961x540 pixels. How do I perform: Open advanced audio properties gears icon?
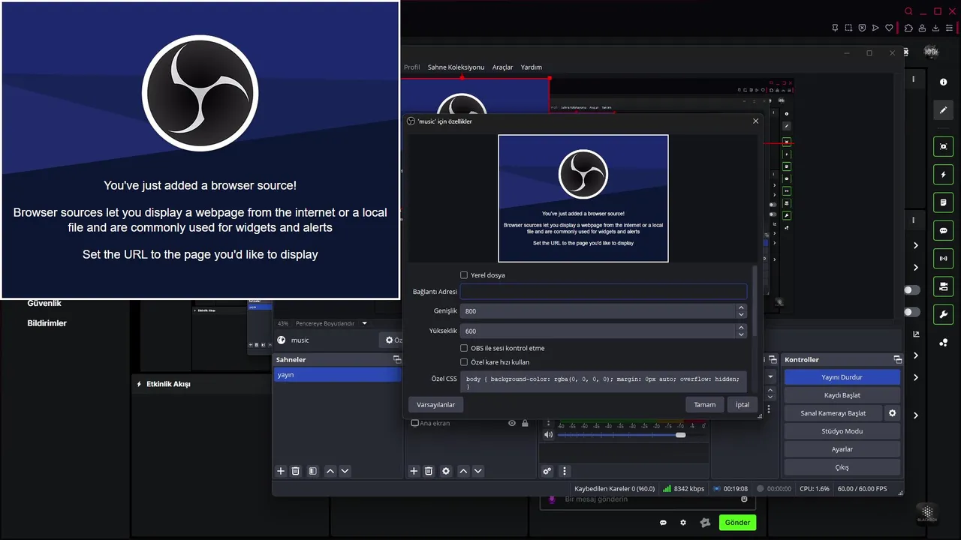click(x=547, y=471)
